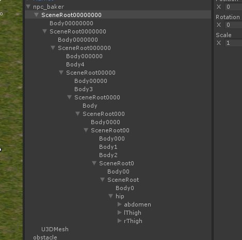Collapse the npc_baker tree node
Viewport: 242px width, 240px height.
pos(28,7)
